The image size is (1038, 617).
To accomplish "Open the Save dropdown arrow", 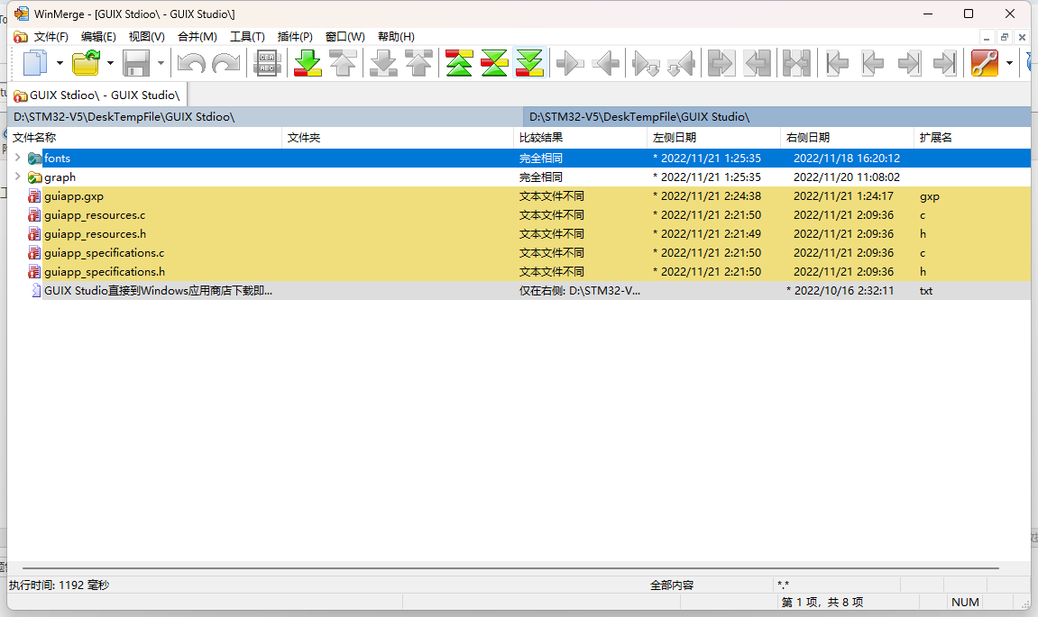I will tap(161, 63).
